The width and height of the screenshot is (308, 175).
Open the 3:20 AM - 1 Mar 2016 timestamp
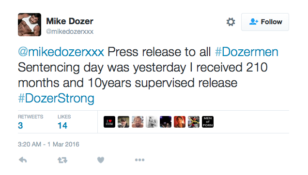48,145
